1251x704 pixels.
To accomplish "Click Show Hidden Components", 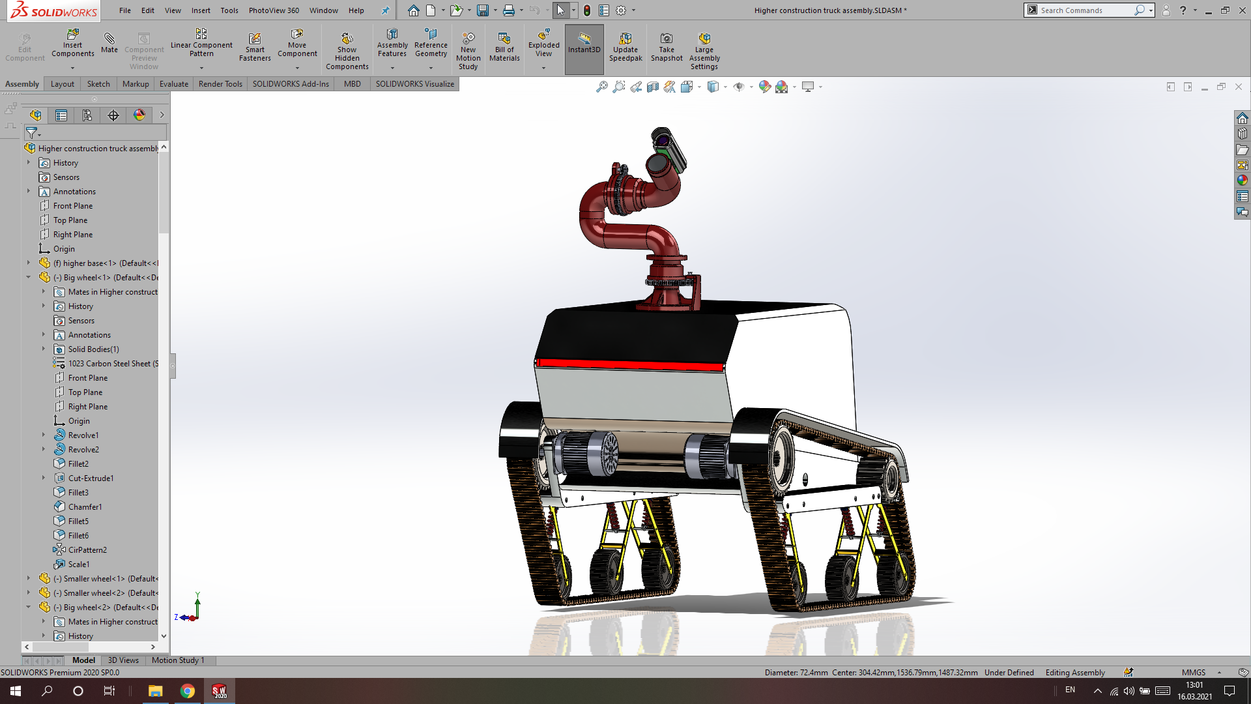I will pyautogui.click(x=347, y=51).
